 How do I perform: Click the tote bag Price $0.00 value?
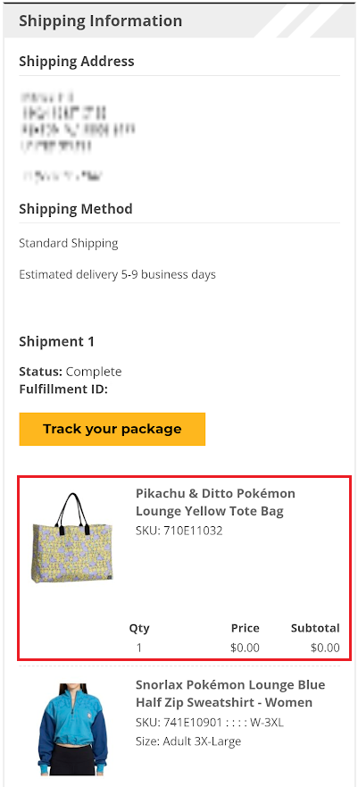245,648
